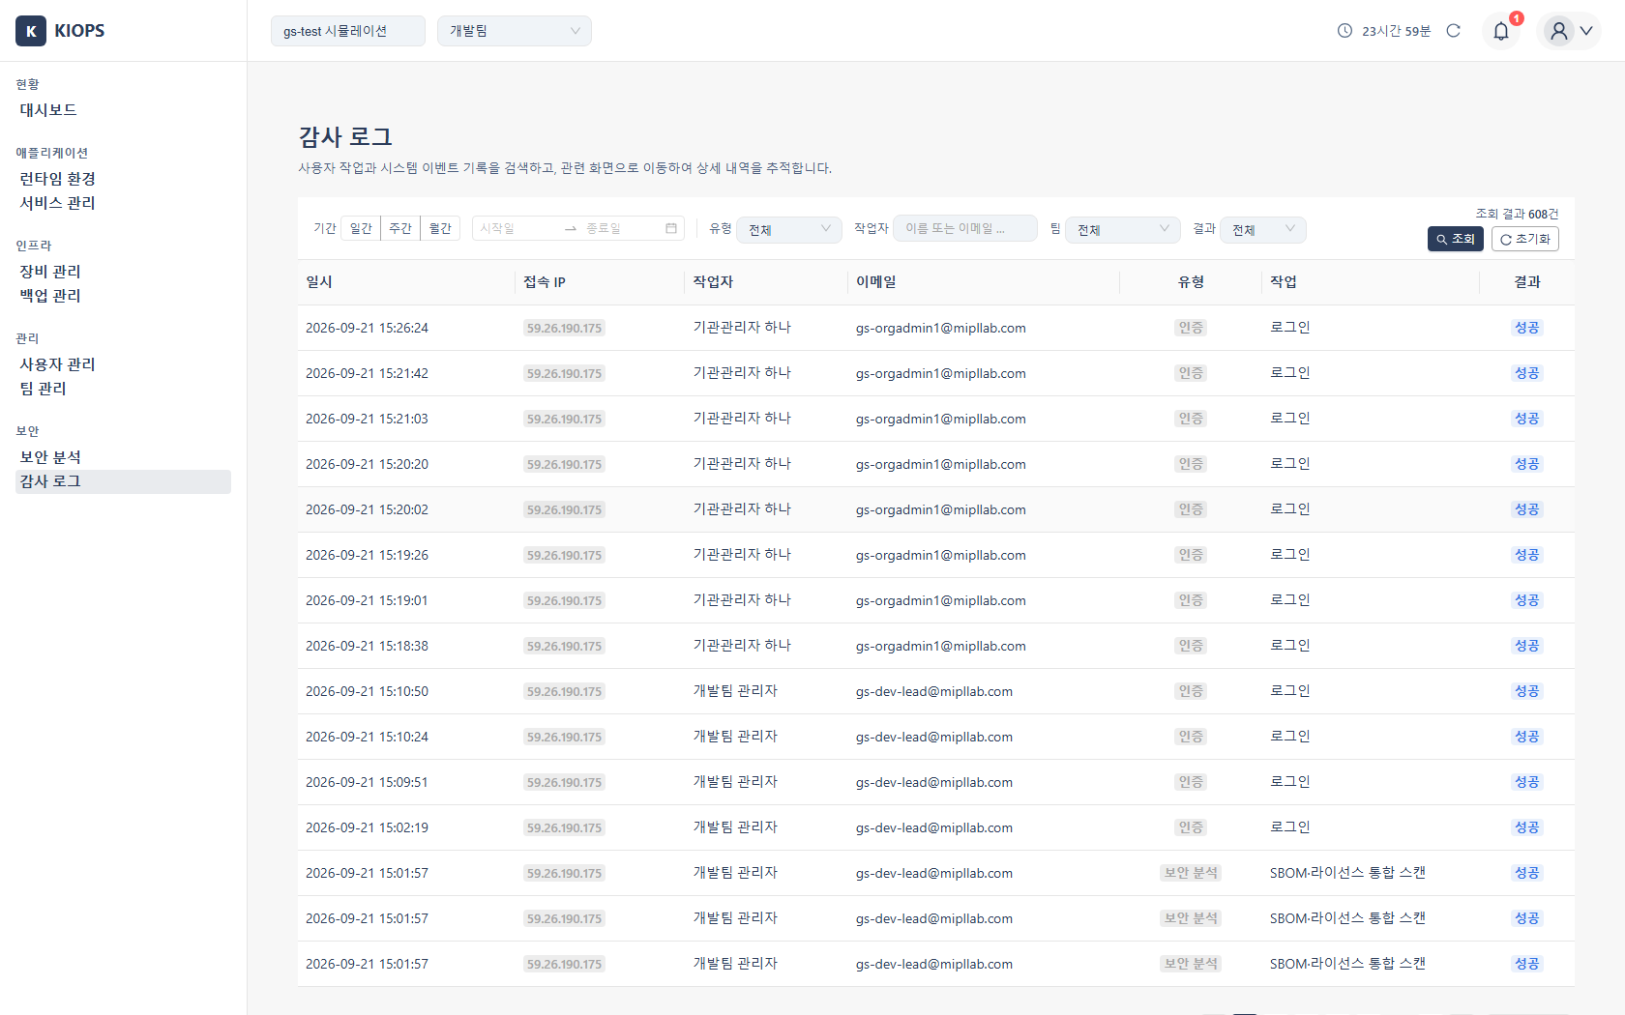
Task: Click the IP tag in the 15:21:42 row
Action: 564,373
